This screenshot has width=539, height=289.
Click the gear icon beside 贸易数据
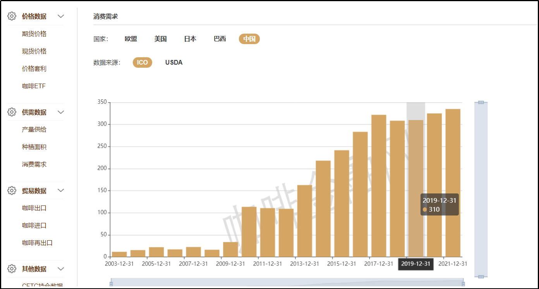12,191
